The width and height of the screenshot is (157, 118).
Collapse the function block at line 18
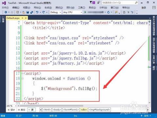[x=23, y=78]
